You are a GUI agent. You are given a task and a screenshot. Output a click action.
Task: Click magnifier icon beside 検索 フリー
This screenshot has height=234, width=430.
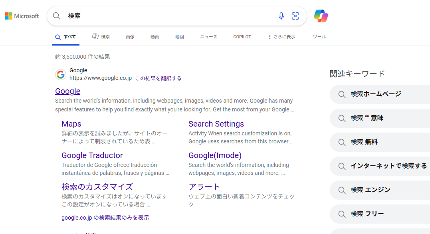pyautogui.click(x=342, y=214)
